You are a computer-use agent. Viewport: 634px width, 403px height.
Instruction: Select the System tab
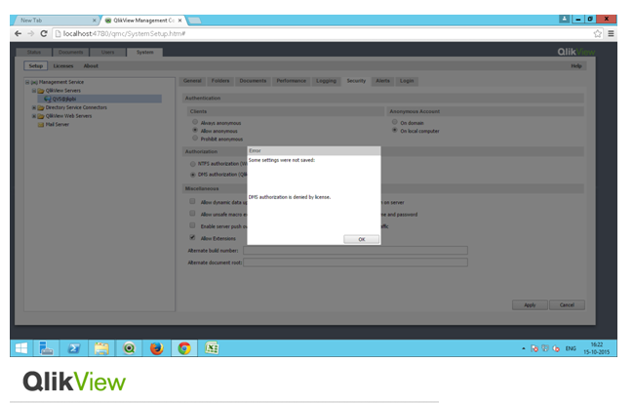click(144, 52)
